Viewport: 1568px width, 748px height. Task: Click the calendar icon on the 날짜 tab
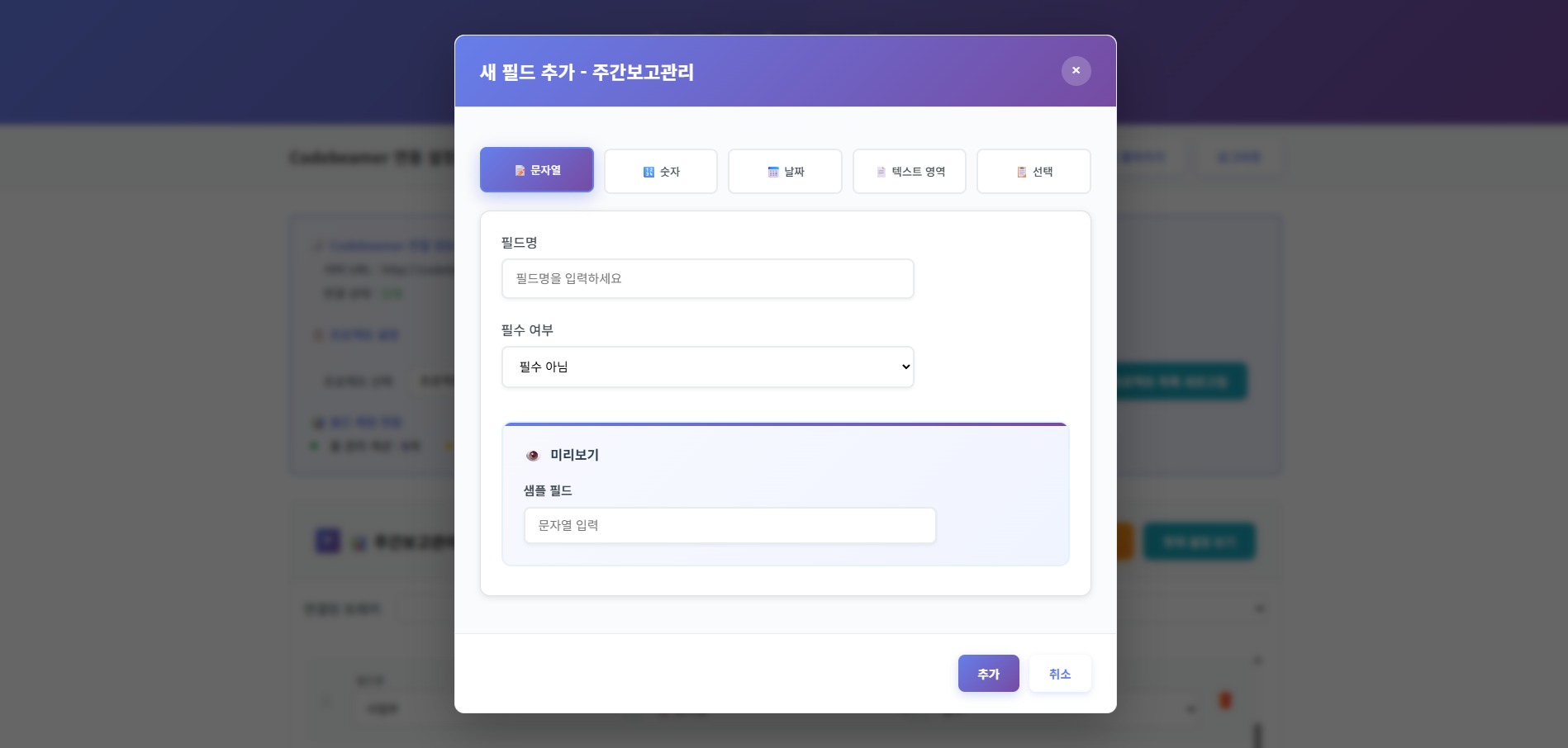tap(772, 171)
